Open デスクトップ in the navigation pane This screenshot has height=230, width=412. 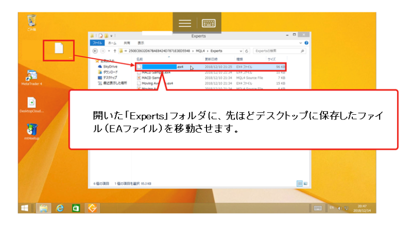pos(107,78)
